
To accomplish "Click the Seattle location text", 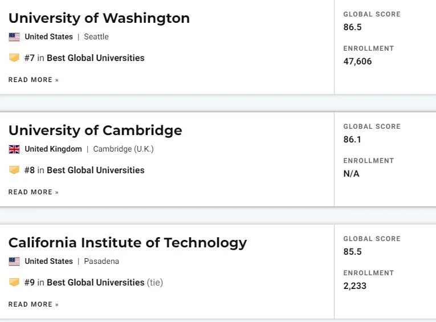I will coord(96,36).
